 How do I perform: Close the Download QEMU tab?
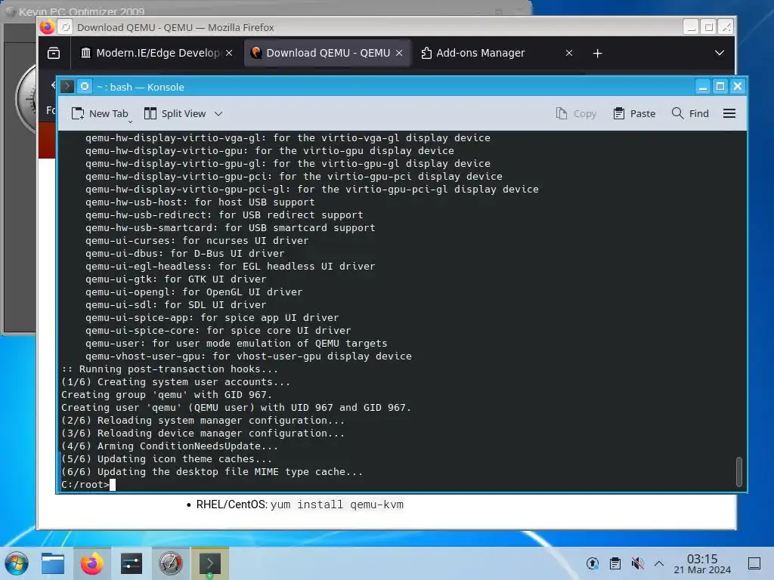pos(399,53)
